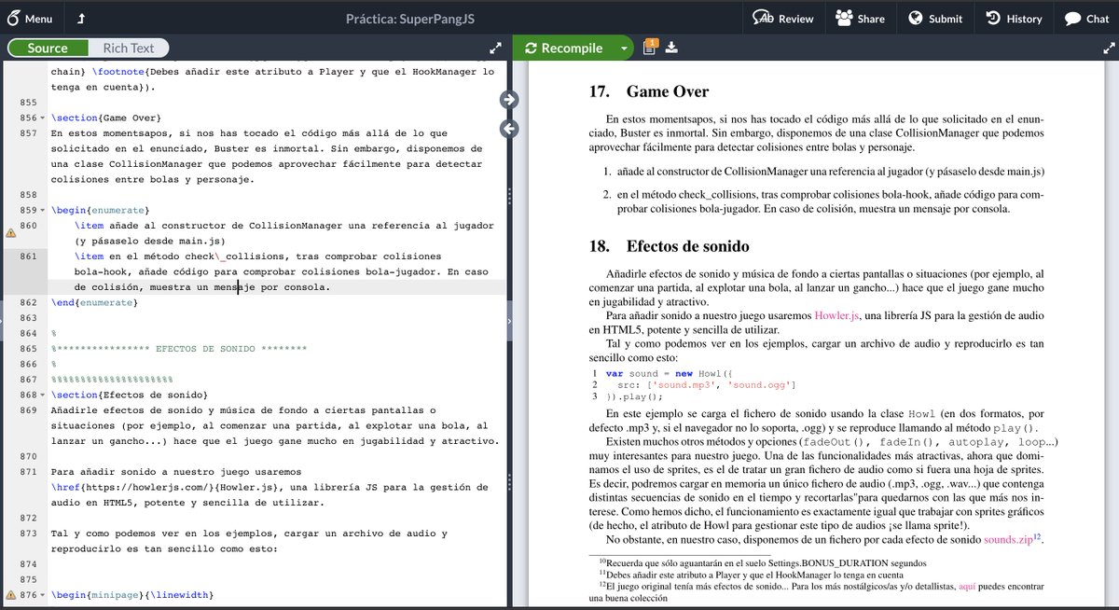Switch editor to Rich Text mode

(129, 48)
